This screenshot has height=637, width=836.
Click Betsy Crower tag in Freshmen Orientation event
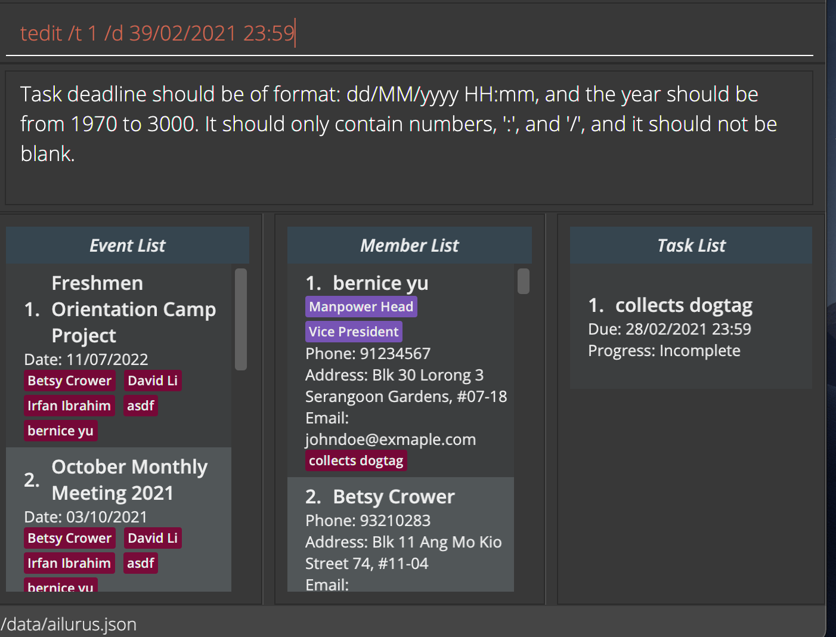(x=70, y=381)
